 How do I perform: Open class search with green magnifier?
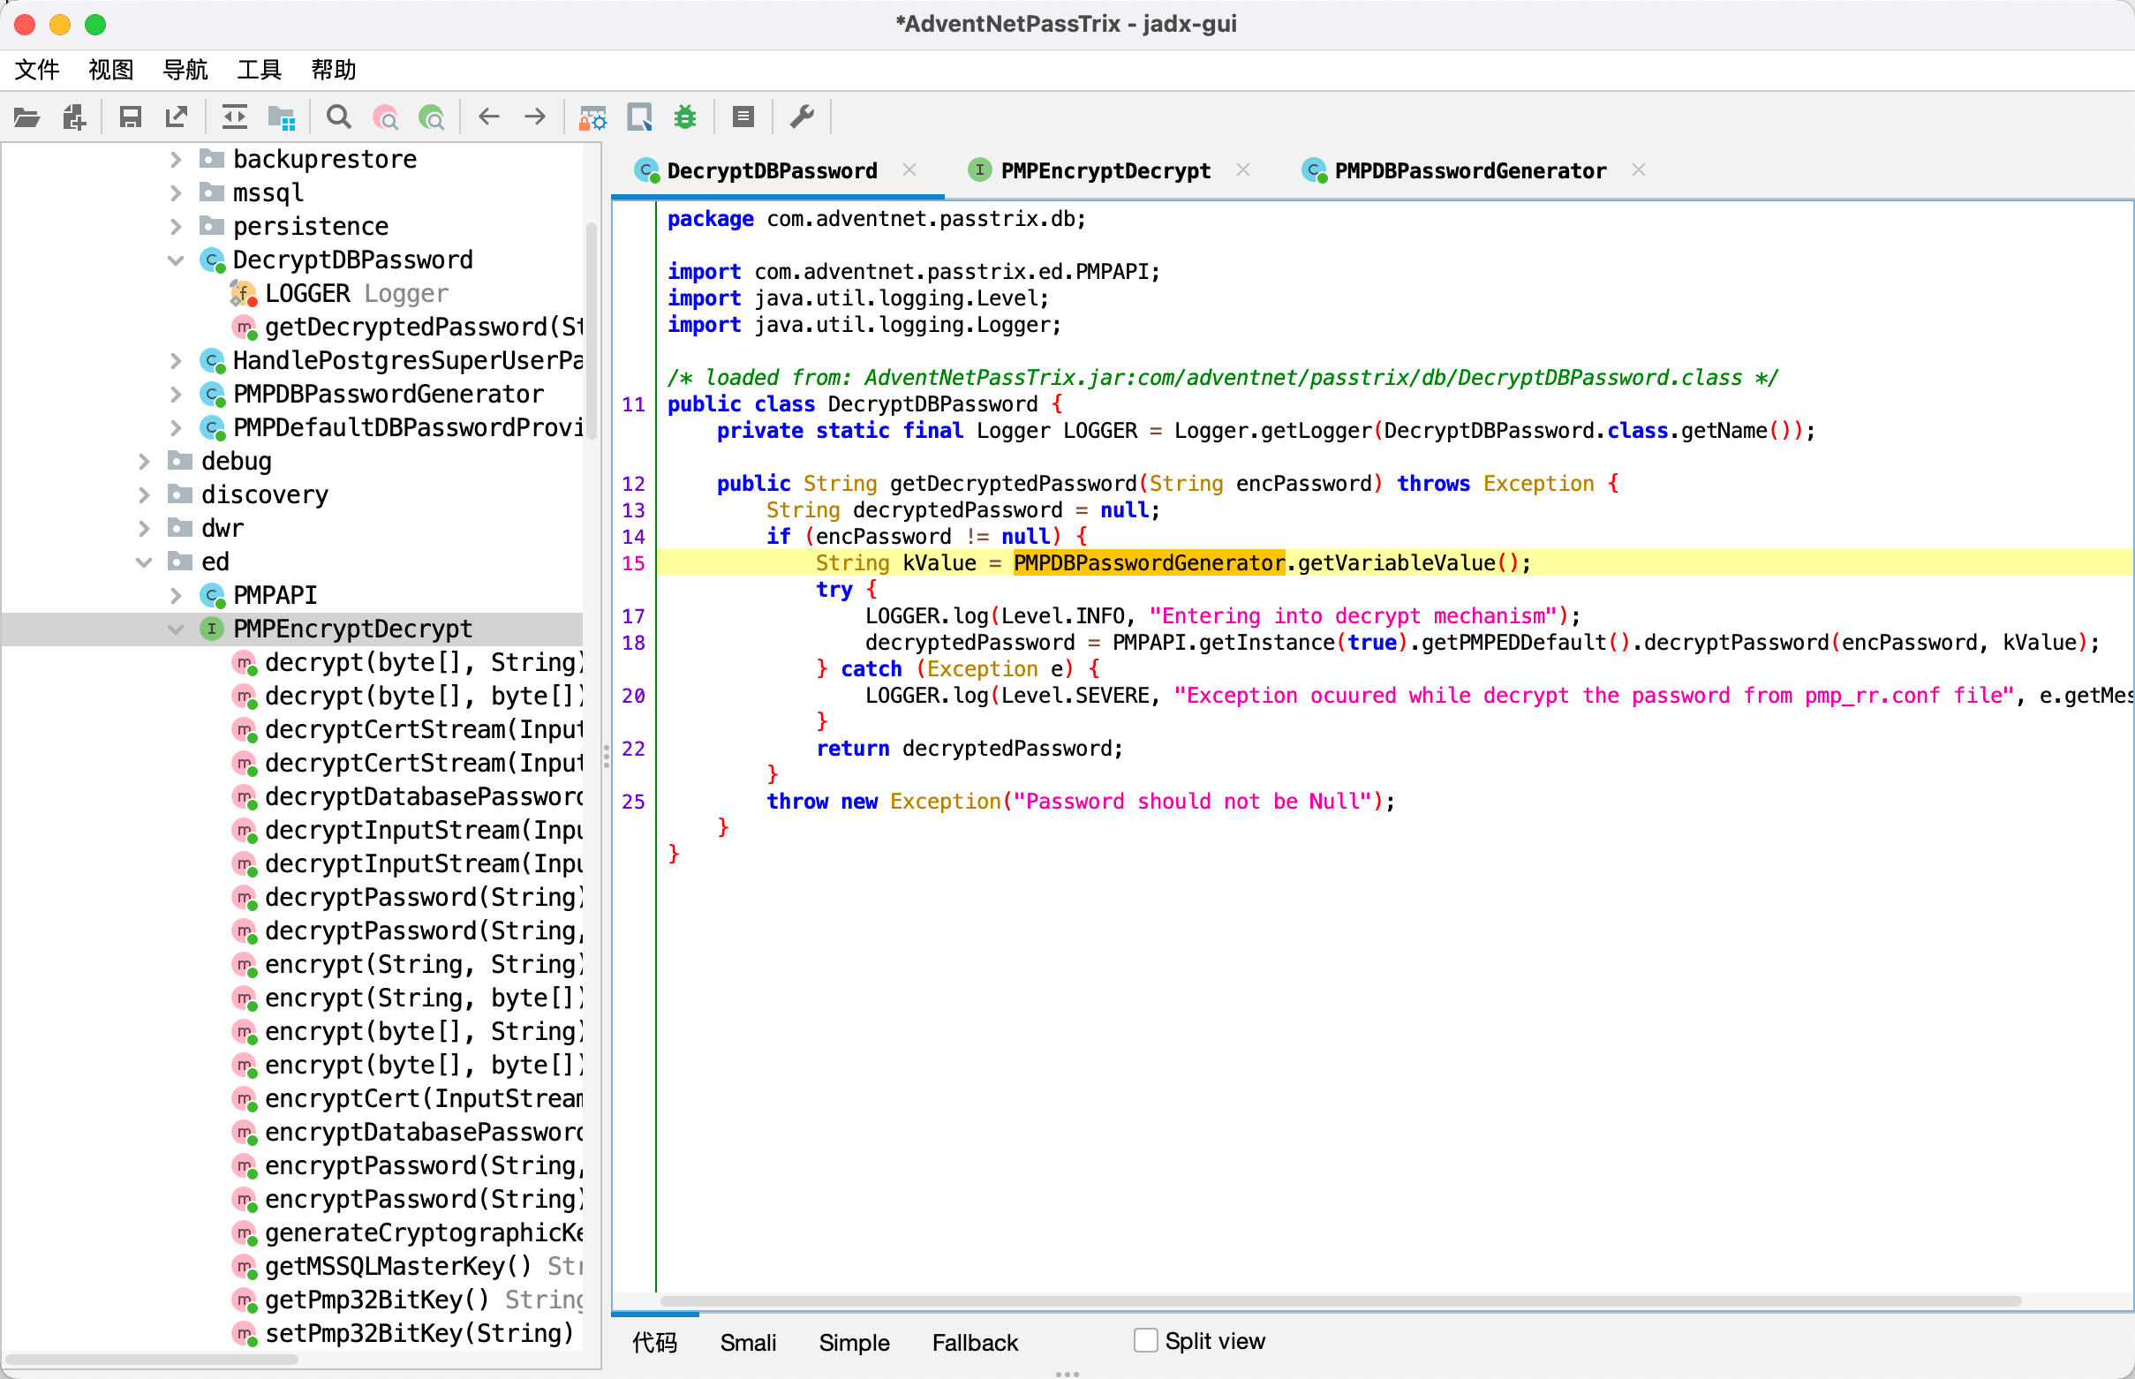432,117
